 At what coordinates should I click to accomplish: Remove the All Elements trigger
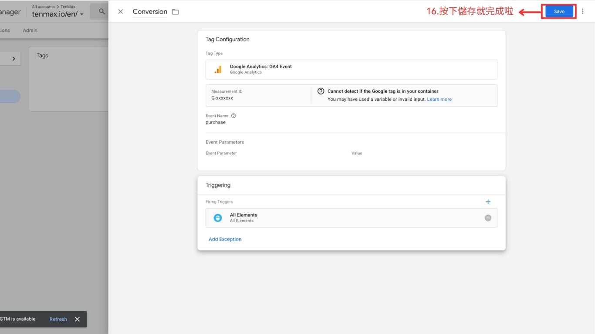coord(488,218)
